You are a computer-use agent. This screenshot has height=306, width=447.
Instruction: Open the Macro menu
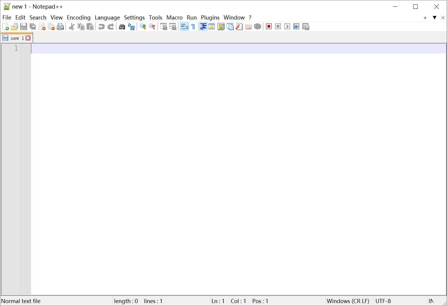coord(174,17)
